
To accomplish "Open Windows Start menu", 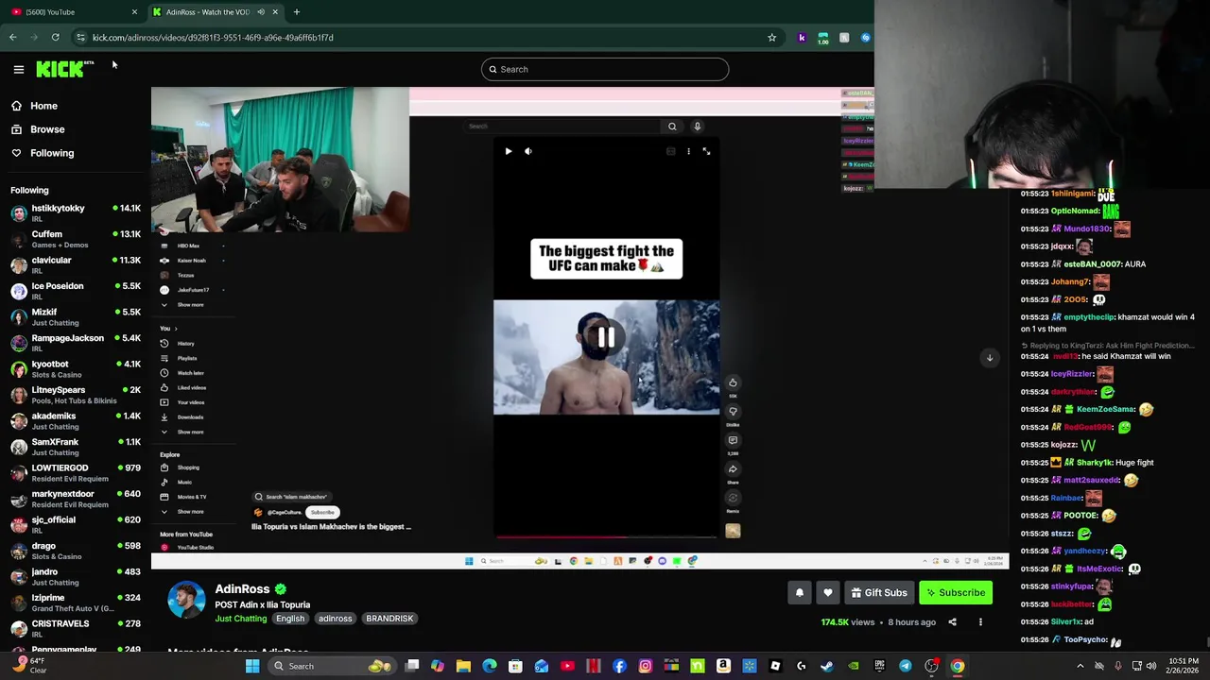I will pyautogui.click(x=252, y=667).
